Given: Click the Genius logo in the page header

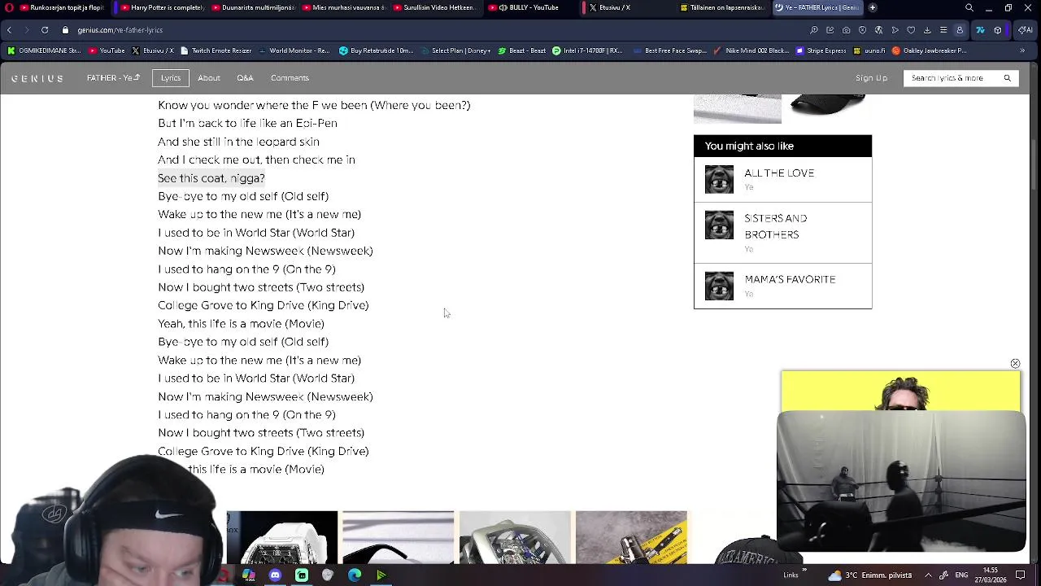Looking at the screenshot, I should [37, 78].
